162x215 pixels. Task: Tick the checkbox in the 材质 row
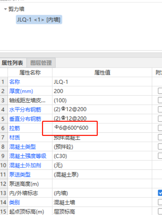(x=160, y=137)
